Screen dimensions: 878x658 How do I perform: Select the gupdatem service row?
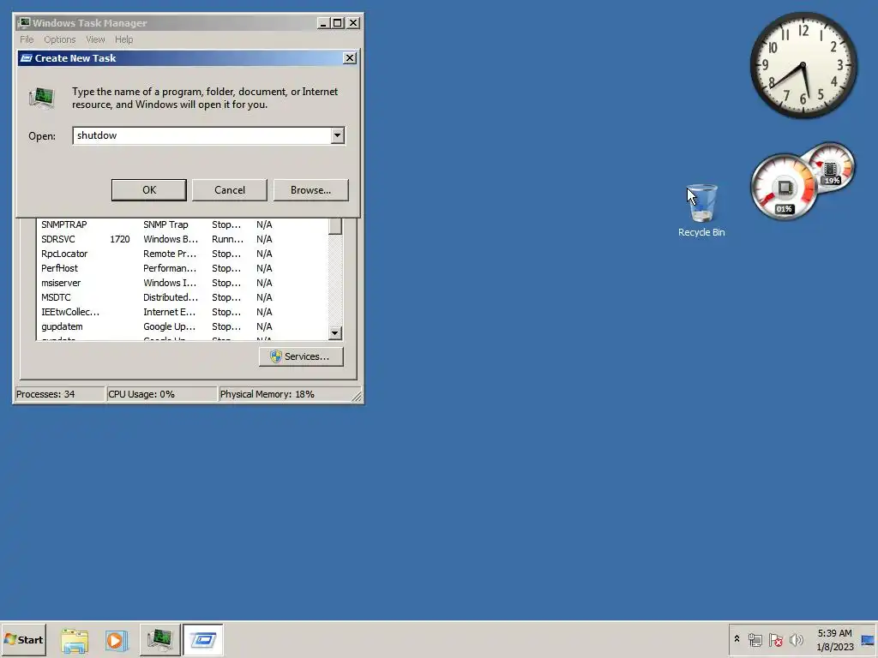(182, 326)
